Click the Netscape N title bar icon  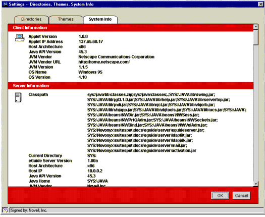click(5, 4)
